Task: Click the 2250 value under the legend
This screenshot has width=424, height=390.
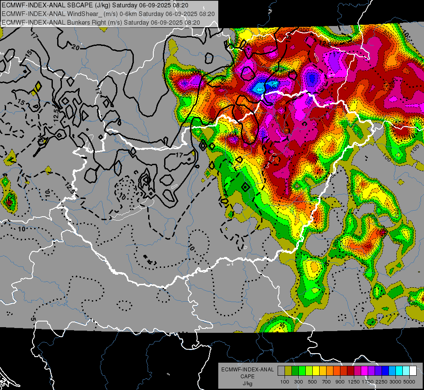Action: (x=381, y=382)
